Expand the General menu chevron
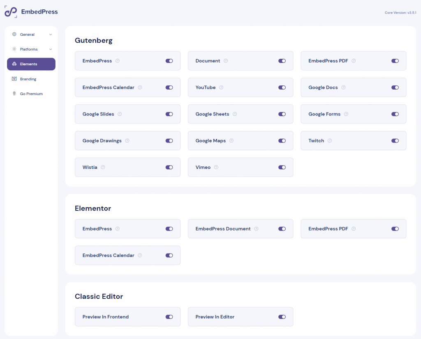 pos(51,35)
